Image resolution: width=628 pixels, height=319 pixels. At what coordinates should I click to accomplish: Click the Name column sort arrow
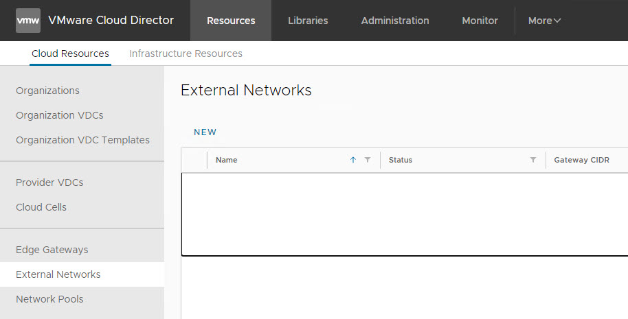(353, 160)
